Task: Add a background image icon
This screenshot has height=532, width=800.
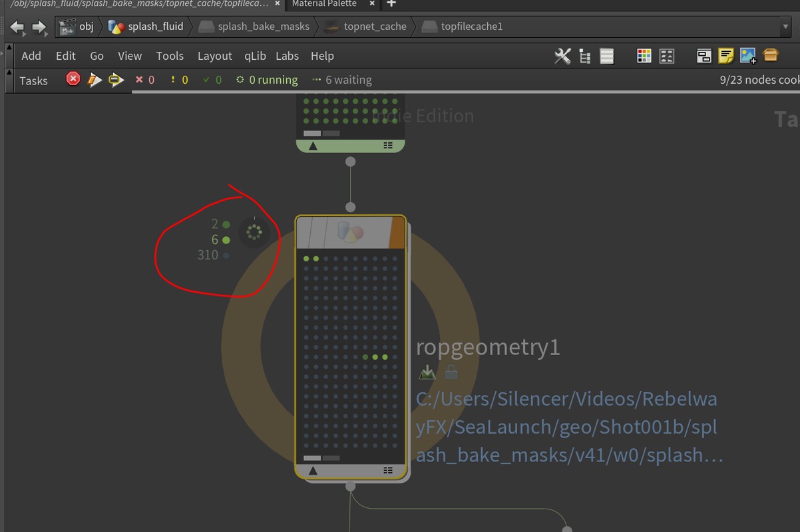Action: [748, 56]
